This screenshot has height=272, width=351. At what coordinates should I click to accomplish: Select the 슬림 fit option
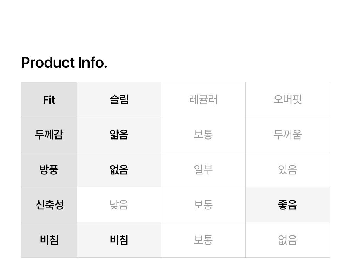point(119,99)
